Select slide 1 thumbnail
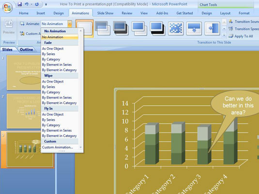Screen dimensions: 259x194 [x=24, y=72]
